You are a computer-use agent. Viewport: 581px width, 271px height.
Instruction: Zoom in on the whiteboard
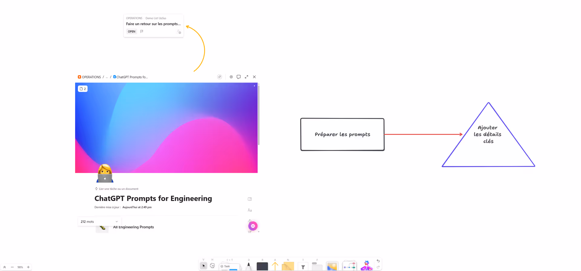coord(28,267)
